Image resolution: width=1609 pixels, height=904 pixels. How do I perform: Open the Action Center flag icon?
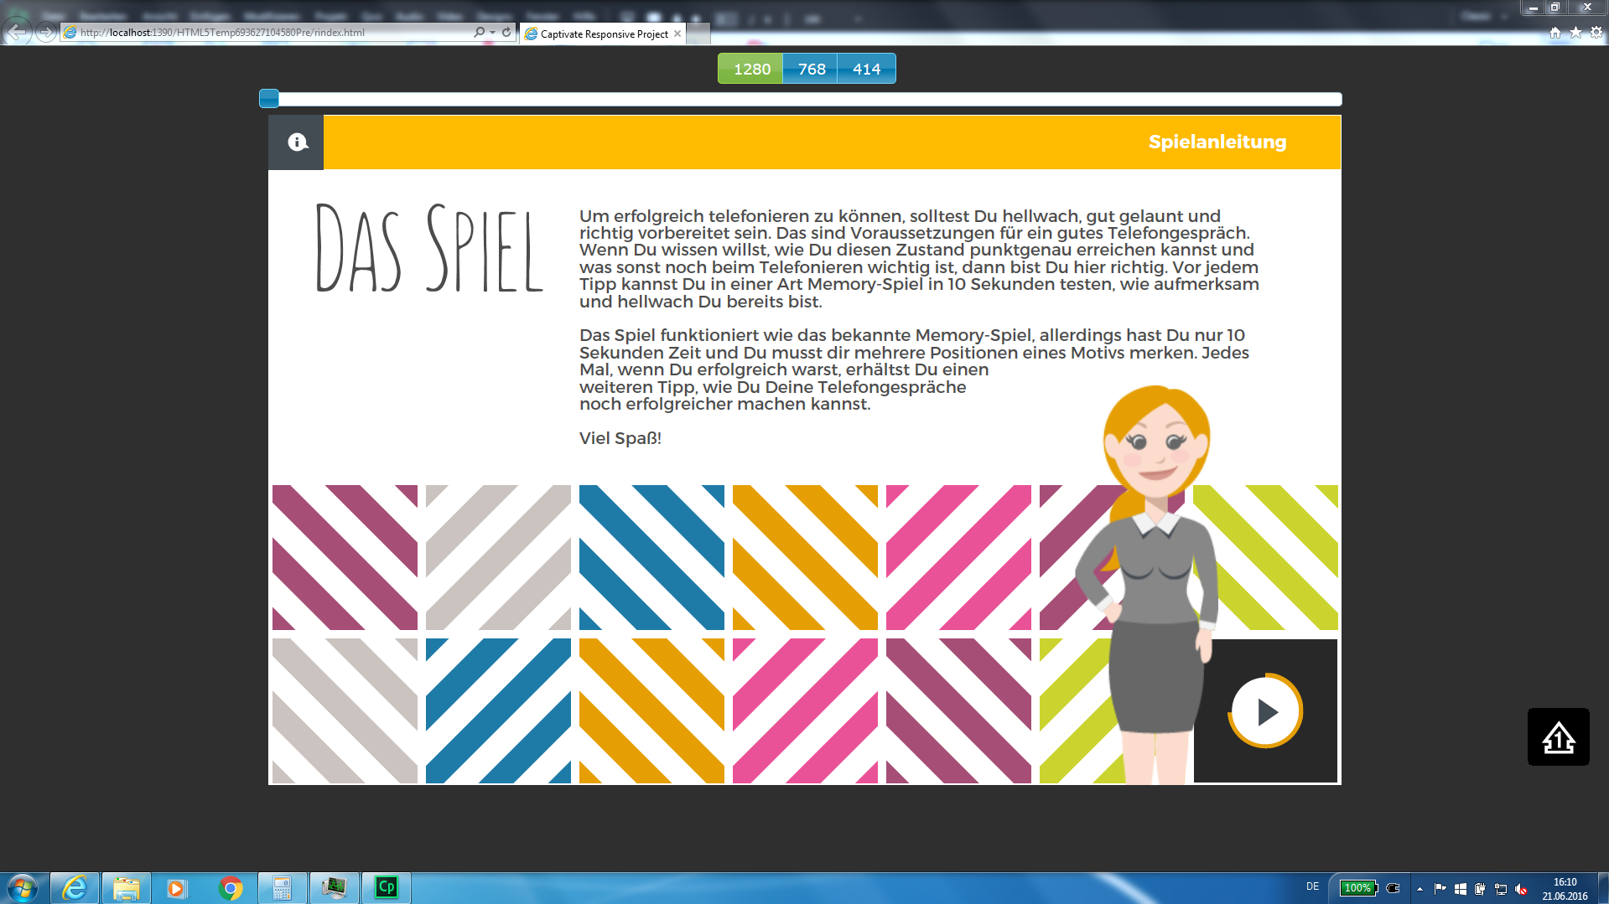1440,889
